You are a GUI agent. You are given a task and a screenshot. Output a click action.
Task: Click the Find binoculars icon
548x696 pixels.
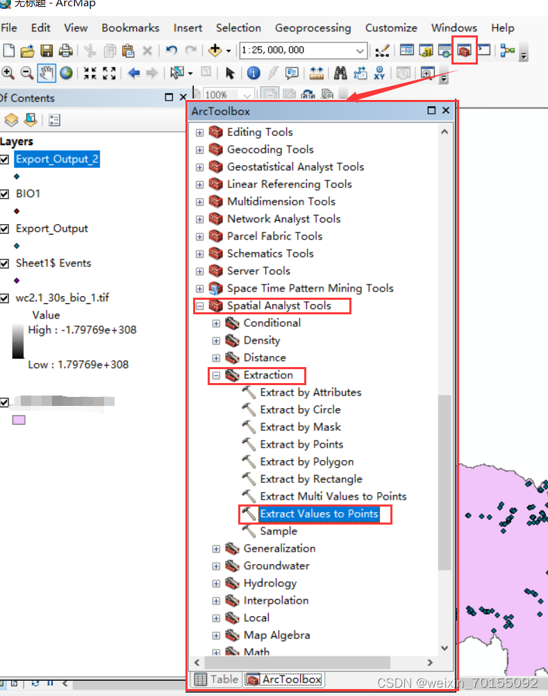[x=340, y=73]
